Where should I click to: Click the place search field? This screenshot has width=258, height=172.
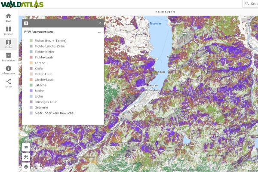(x=254, y=4)
